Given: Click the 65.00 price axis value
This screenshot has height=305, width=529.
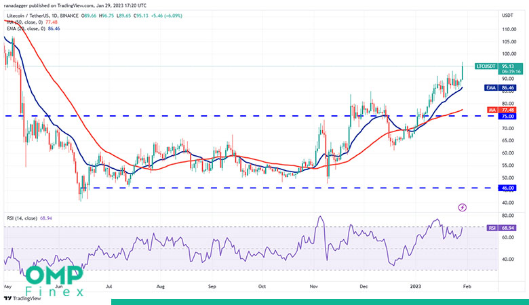Looking at the screenshot, I should click(x=509, y=140).
